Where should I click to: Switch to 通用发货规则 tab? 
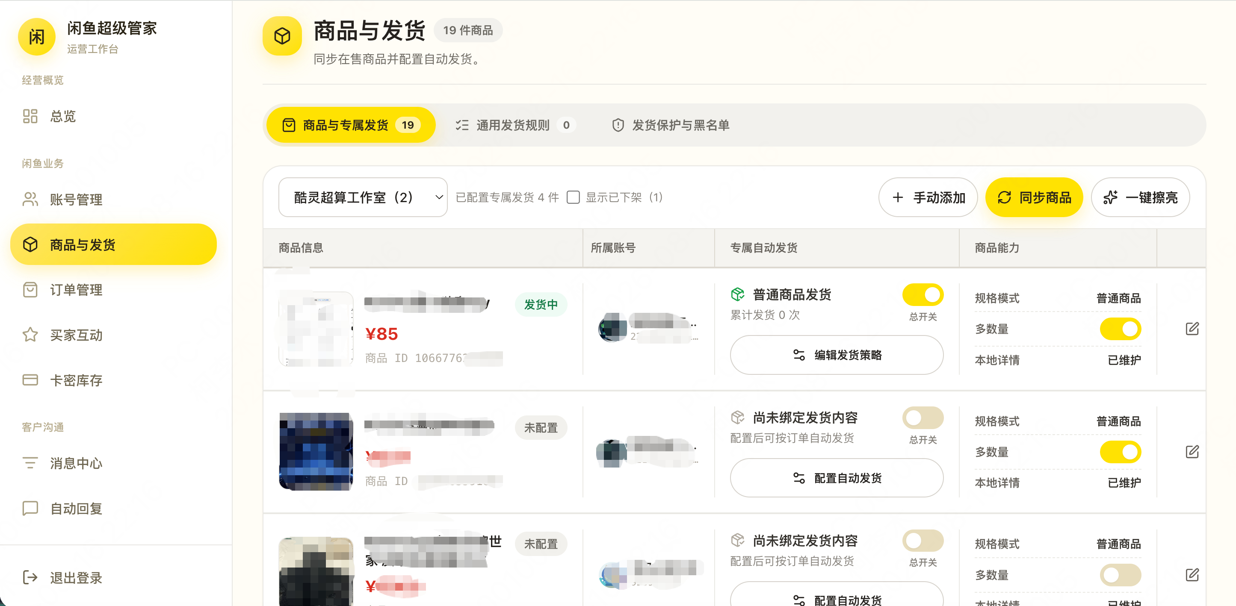pos(515,125)
